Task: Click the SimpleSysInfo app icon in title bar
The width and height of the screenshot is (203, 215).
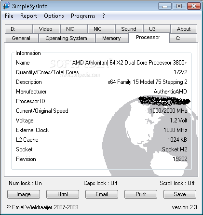Action: [x=6, y=6]
